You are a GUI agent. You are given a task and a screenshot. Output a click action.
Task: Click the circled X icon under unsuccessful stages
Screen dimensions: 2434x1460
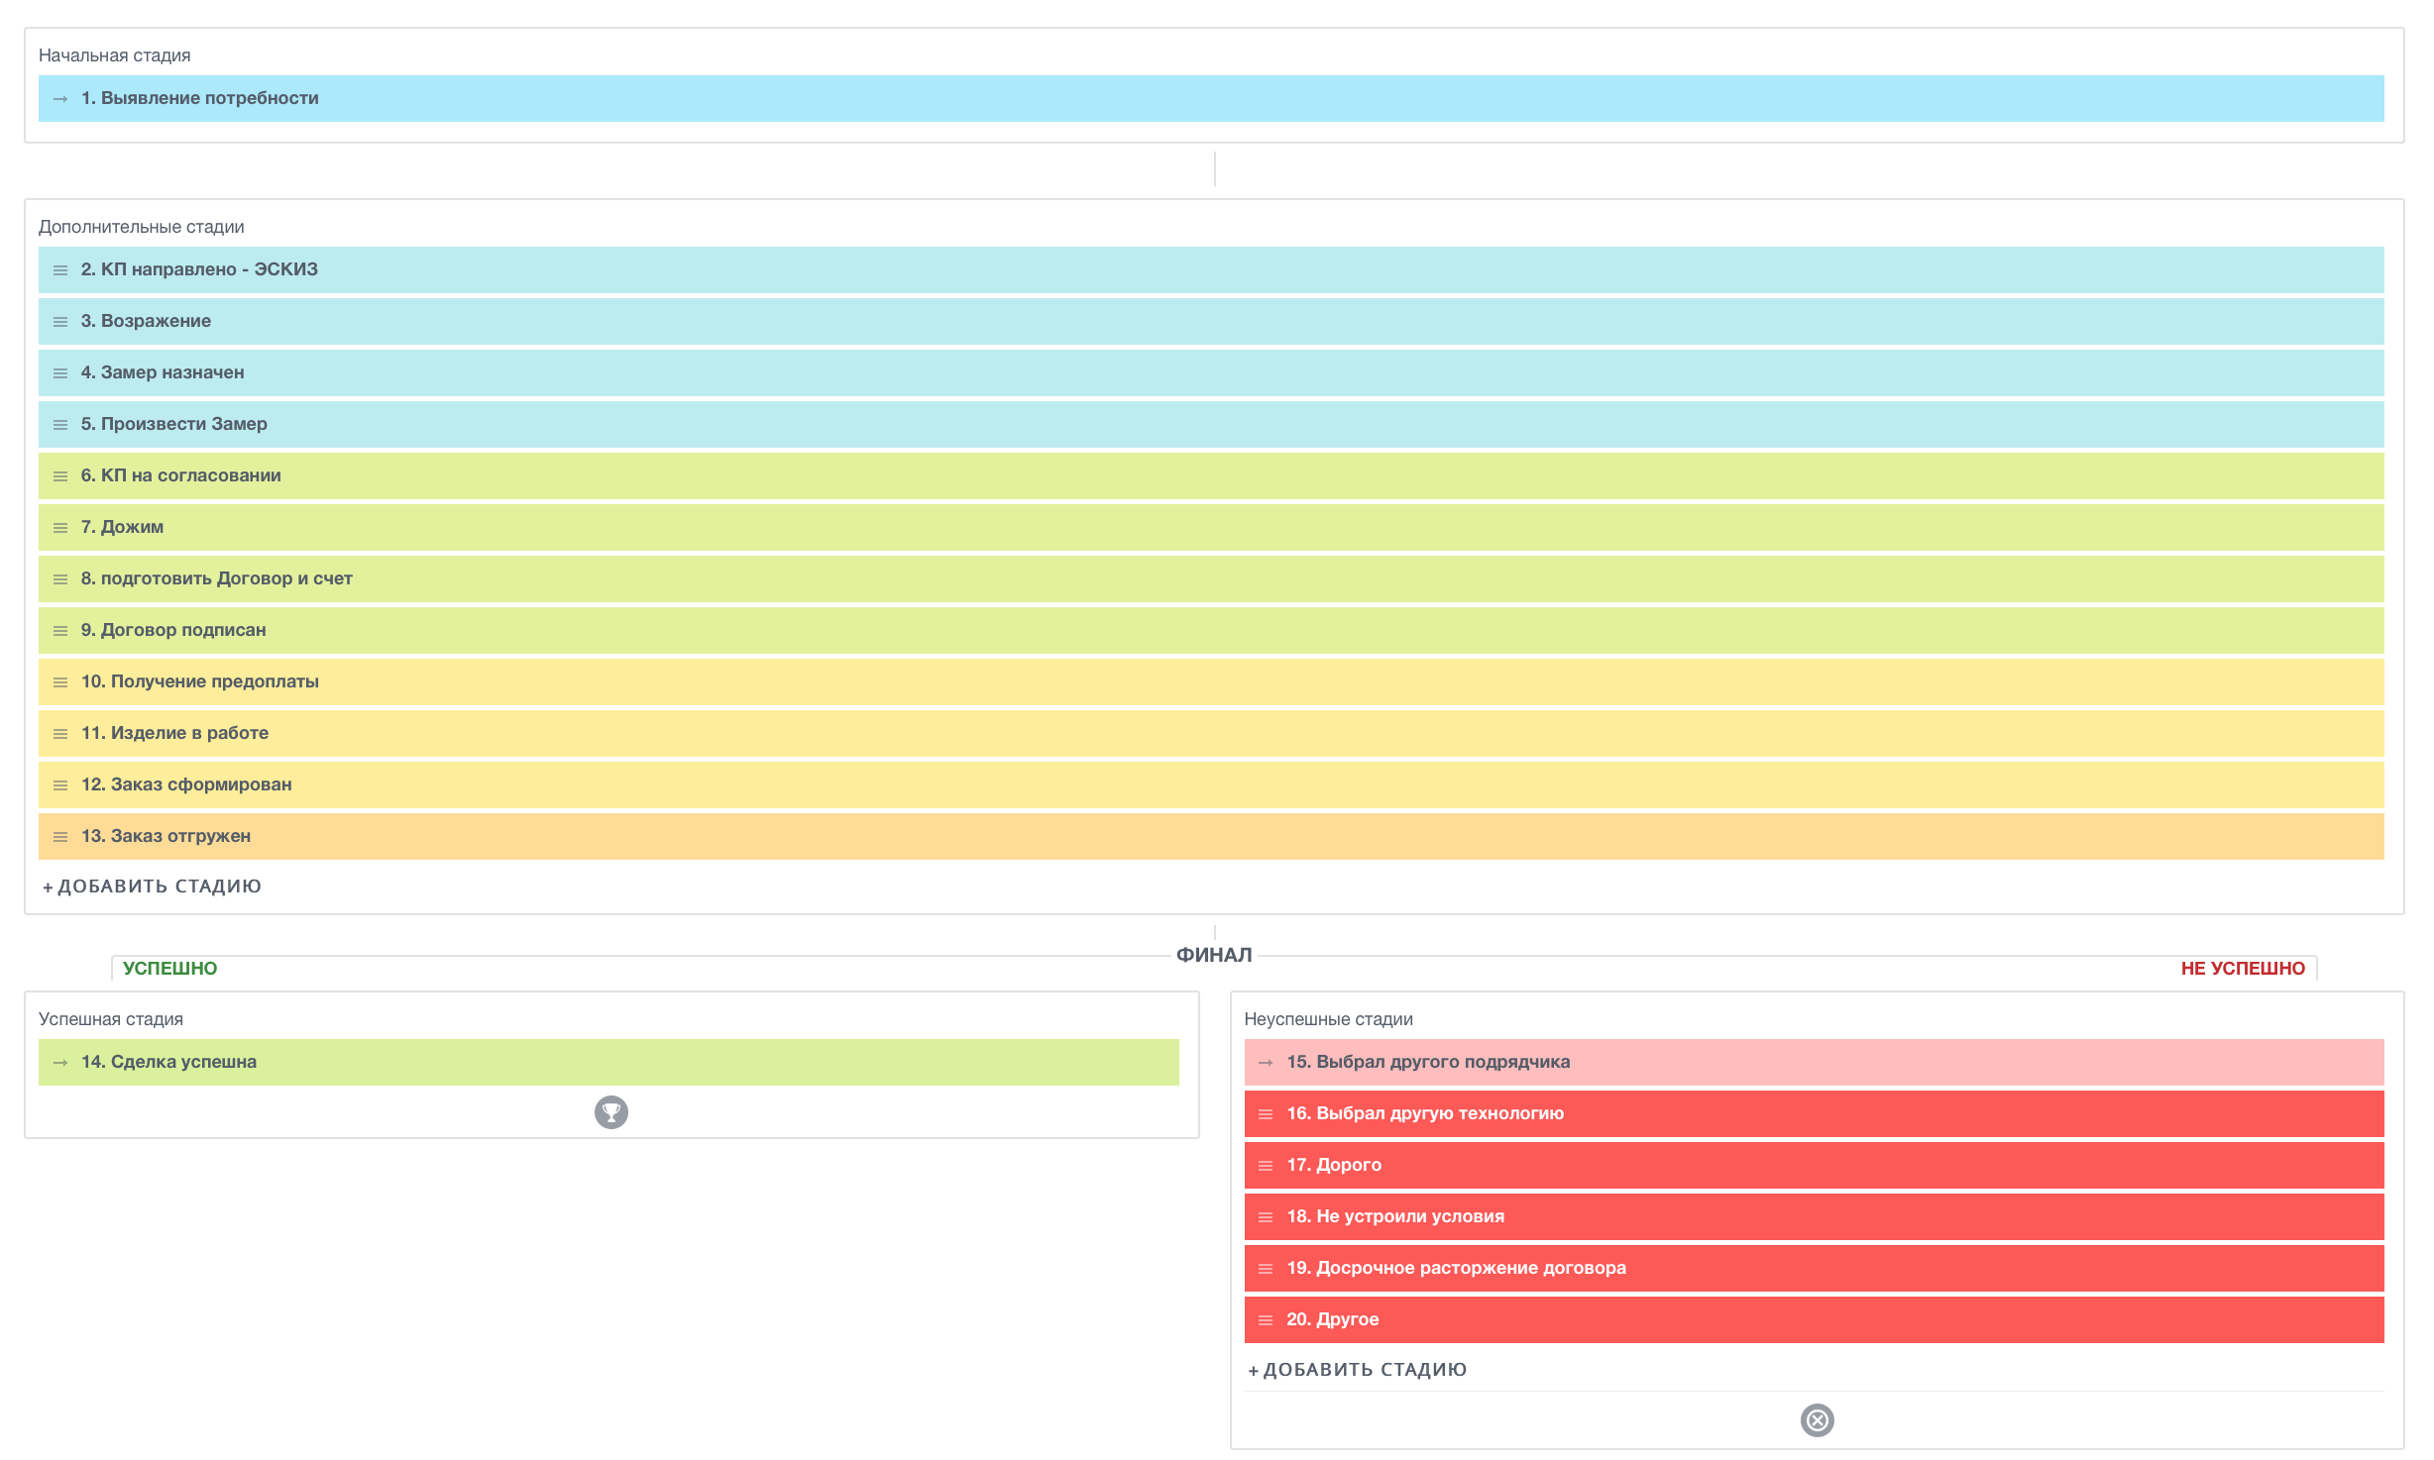point(1816,1420)
